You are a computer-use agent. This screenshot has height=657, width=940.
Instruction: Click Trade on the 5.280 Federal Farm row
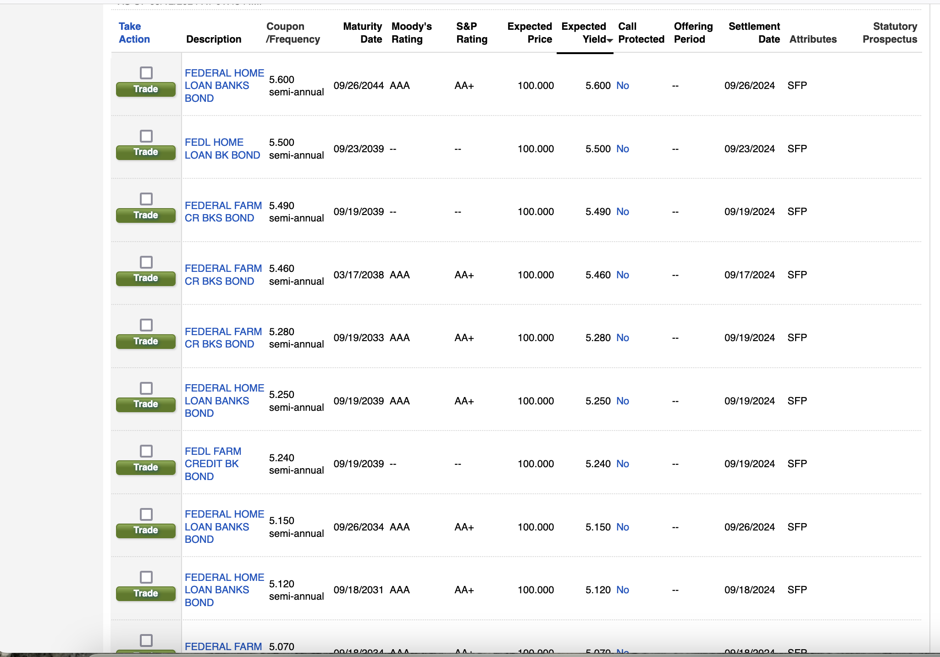click(145, 342)
